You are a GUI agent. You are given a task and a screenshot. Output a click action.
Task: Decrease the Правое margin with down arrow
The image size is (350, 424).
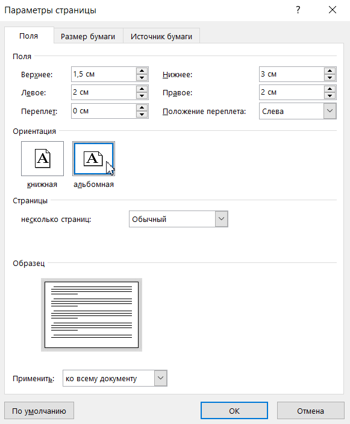[x=330, y=96]
